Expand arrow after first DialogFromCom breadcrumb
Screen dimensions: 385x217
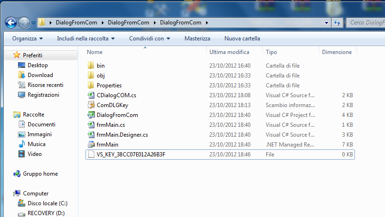pos(103,23)
